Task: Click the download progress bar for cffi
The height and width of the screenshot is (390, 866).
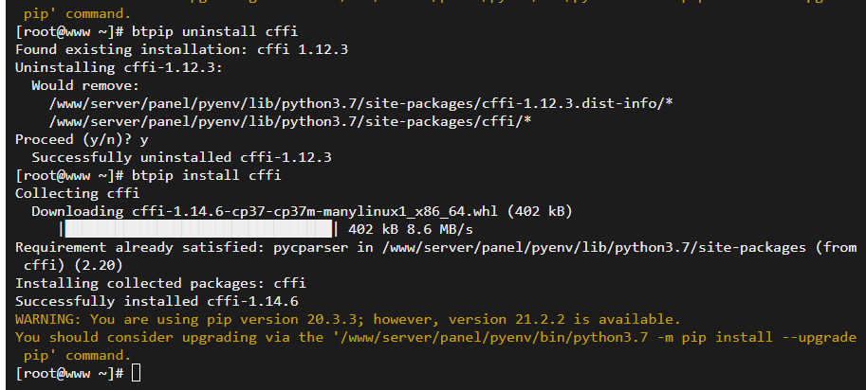Action: pos(198,229)
